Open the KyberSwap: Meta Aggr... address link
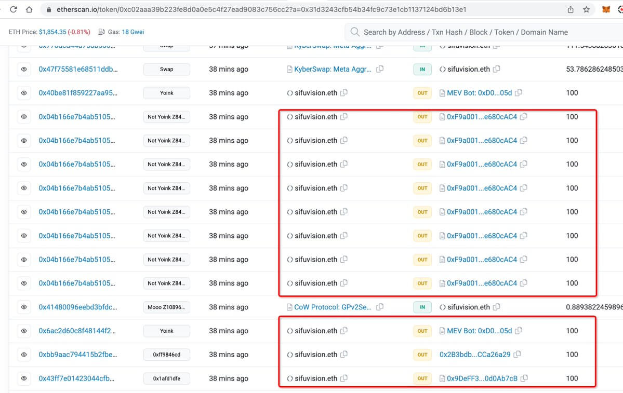 point(333,69)
